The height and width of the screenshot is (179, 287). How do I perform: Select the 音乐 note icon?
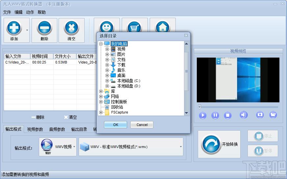coord(113,70)
